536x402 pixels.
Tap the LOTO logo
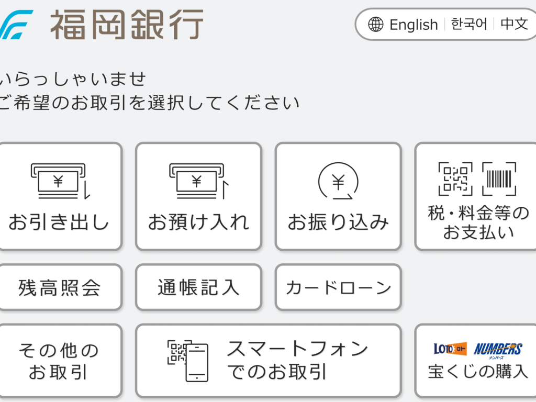pyautogui.click(x=450, y=349)
